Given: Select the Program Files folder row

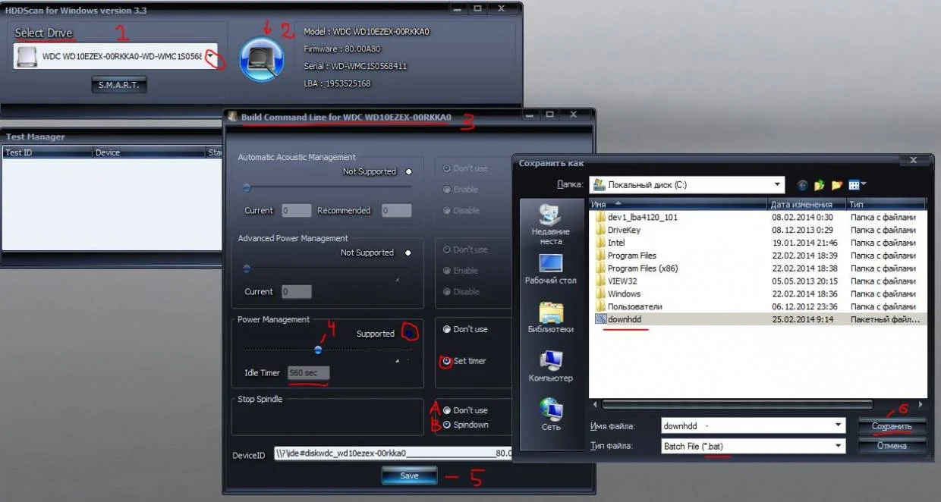Looking at the screenshot, I should point(758,256).
